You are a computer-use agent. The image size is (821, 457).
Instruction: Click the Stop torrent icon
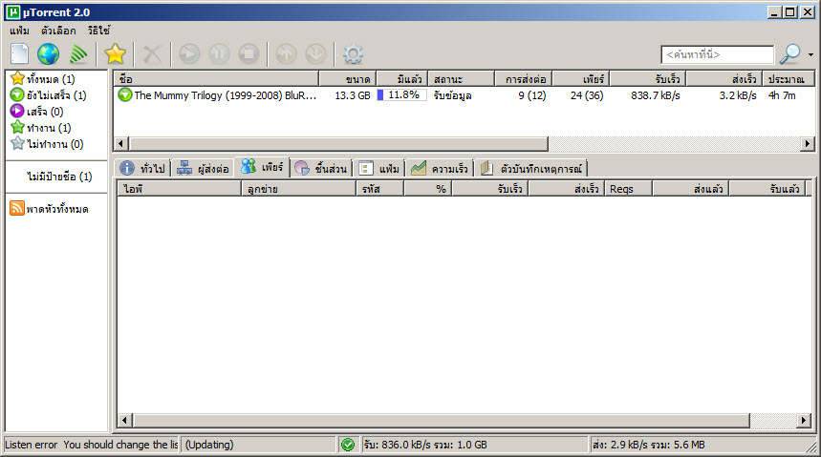(x=248, y=53)
